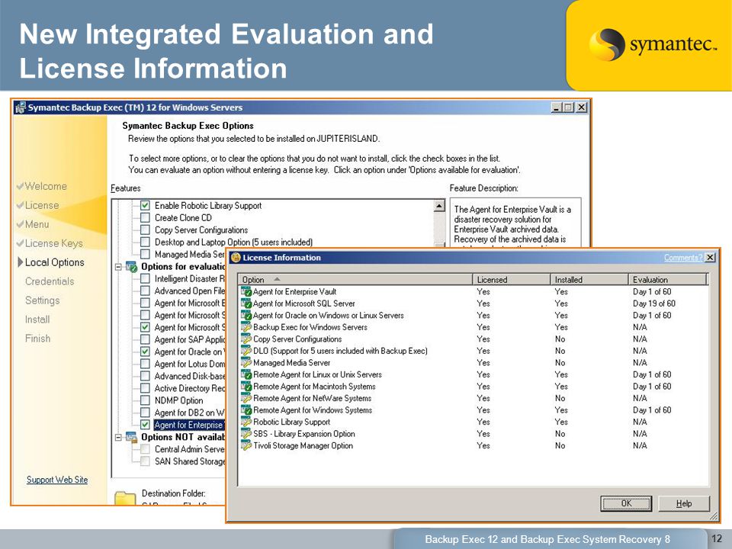Close the License Information dialog

[710, 257]
